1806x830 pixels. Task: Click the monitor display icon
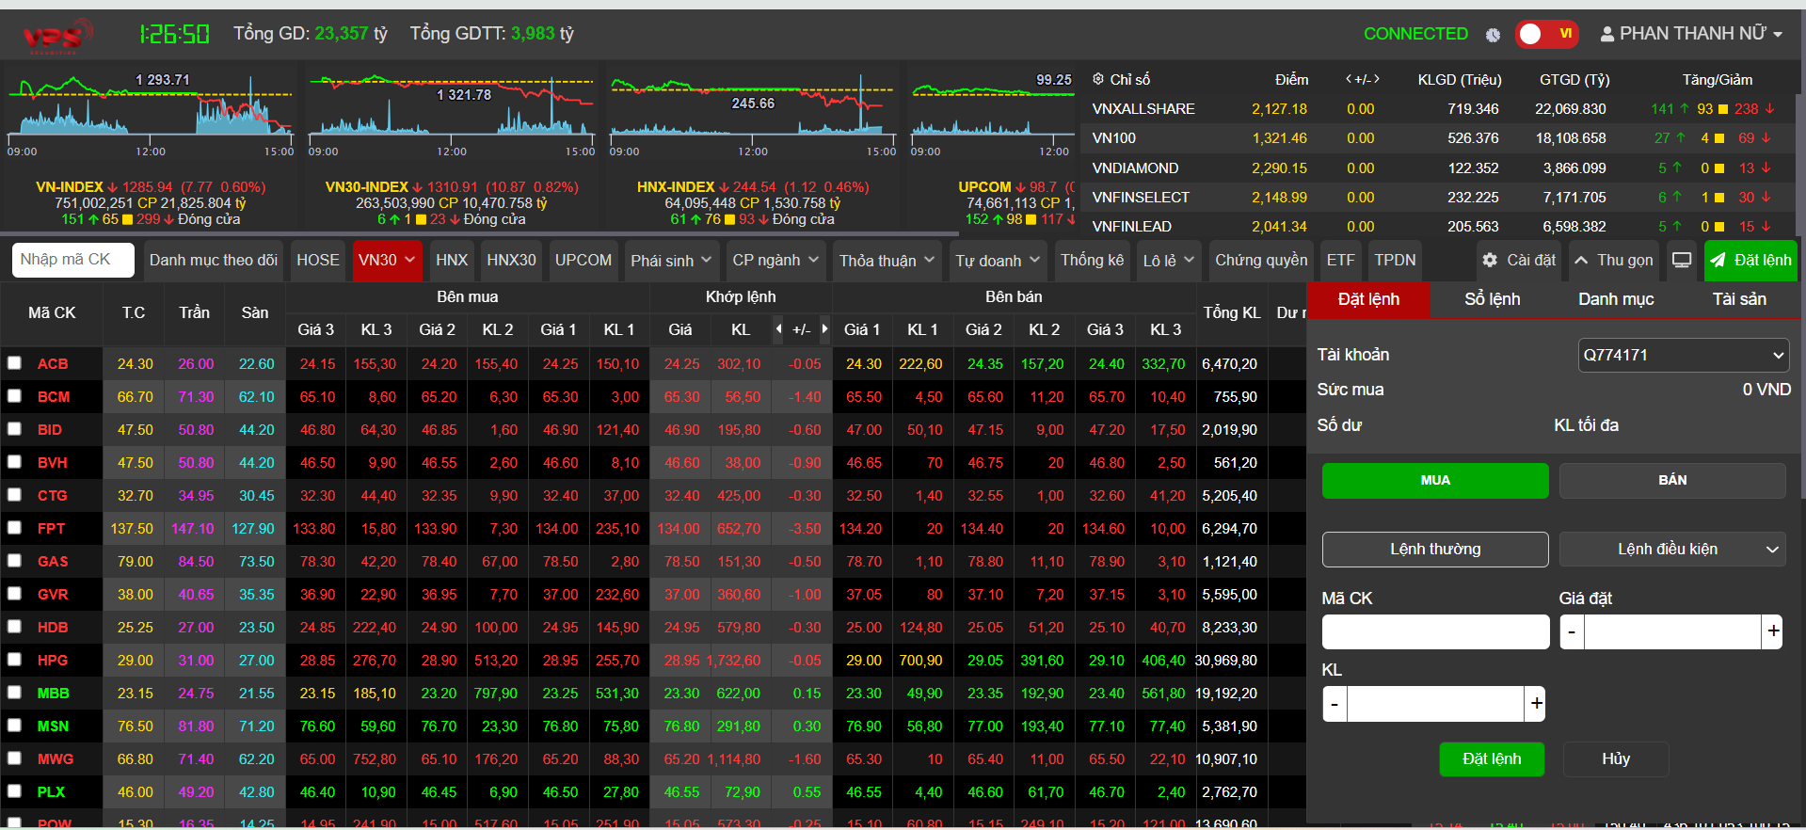pos(1682,260)
